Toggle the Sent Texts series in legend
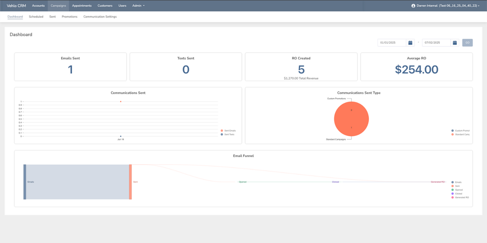Viewport: 487px width, 243px height. (x=222, y=134)
